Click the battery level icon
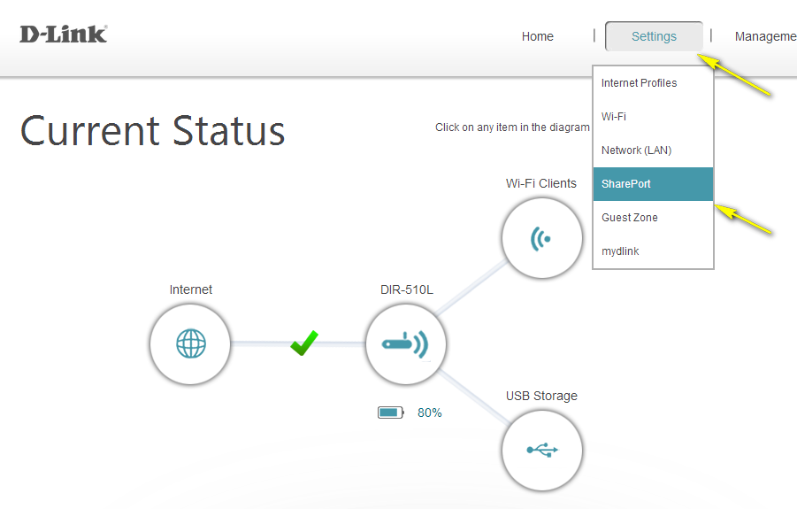Screen dimensions: 797x509 click(390, 413)
